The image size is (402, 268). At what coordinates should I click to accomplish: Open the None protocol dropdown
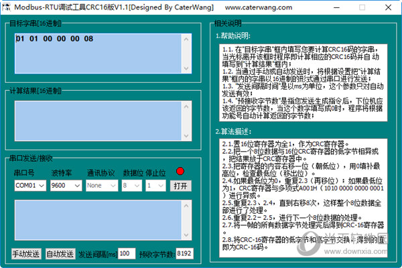click(x=102, y=186)
